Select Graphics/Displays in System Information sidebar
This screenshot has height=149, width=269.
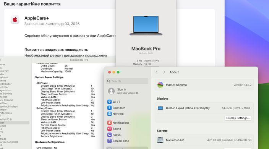(x=8, y=107)
